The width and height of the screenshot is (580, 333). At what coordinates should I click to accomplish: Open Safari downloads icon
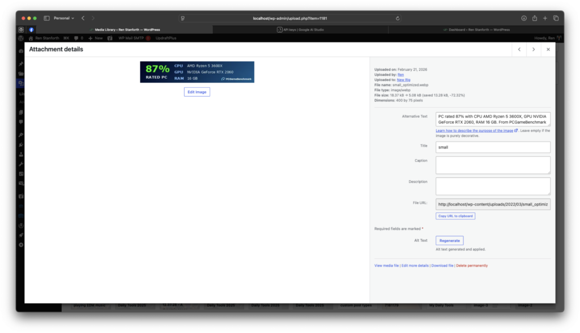pyautogui.click(x=524, y=18)
